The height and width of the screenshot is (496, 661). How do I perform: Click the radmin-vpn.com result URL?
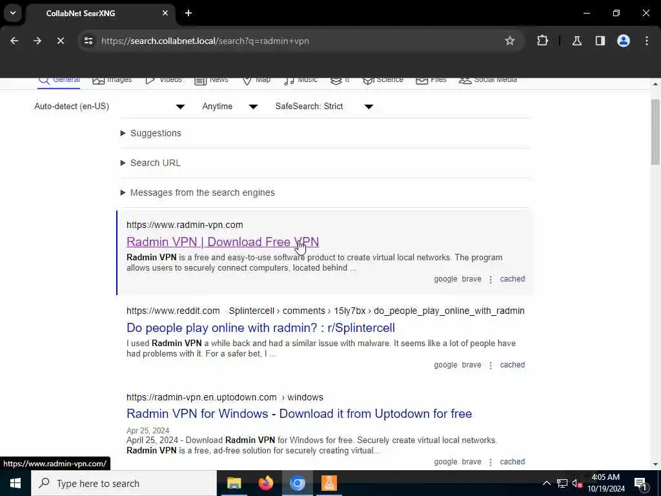coord(185,225)
